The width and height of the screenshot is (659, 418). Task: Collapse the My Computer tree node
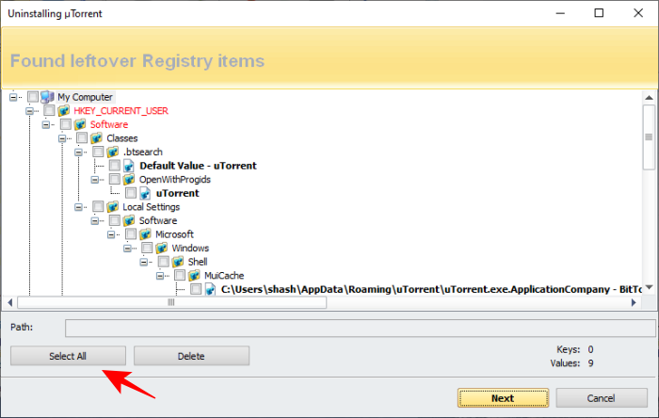[x=13, y=97]
